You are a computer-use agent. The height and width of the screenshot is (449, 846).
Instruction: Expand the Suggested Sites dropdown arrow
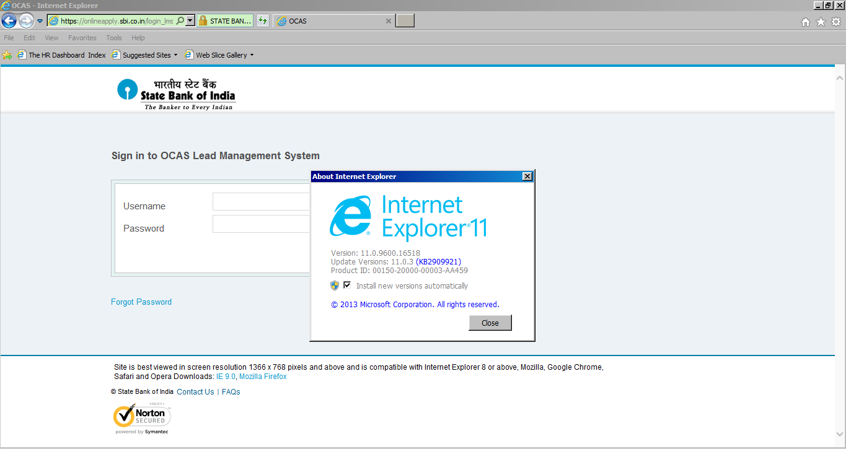175,55
